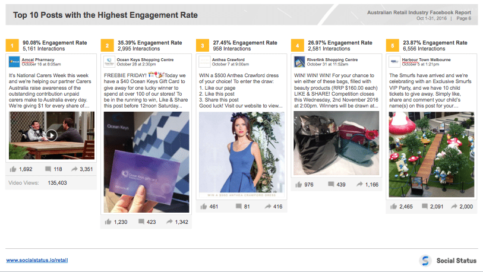Image resolution: width=483 pixels, height=272 pixels.
Task: Play the Amcal Pharmacy video
Action: coord(52,135)
